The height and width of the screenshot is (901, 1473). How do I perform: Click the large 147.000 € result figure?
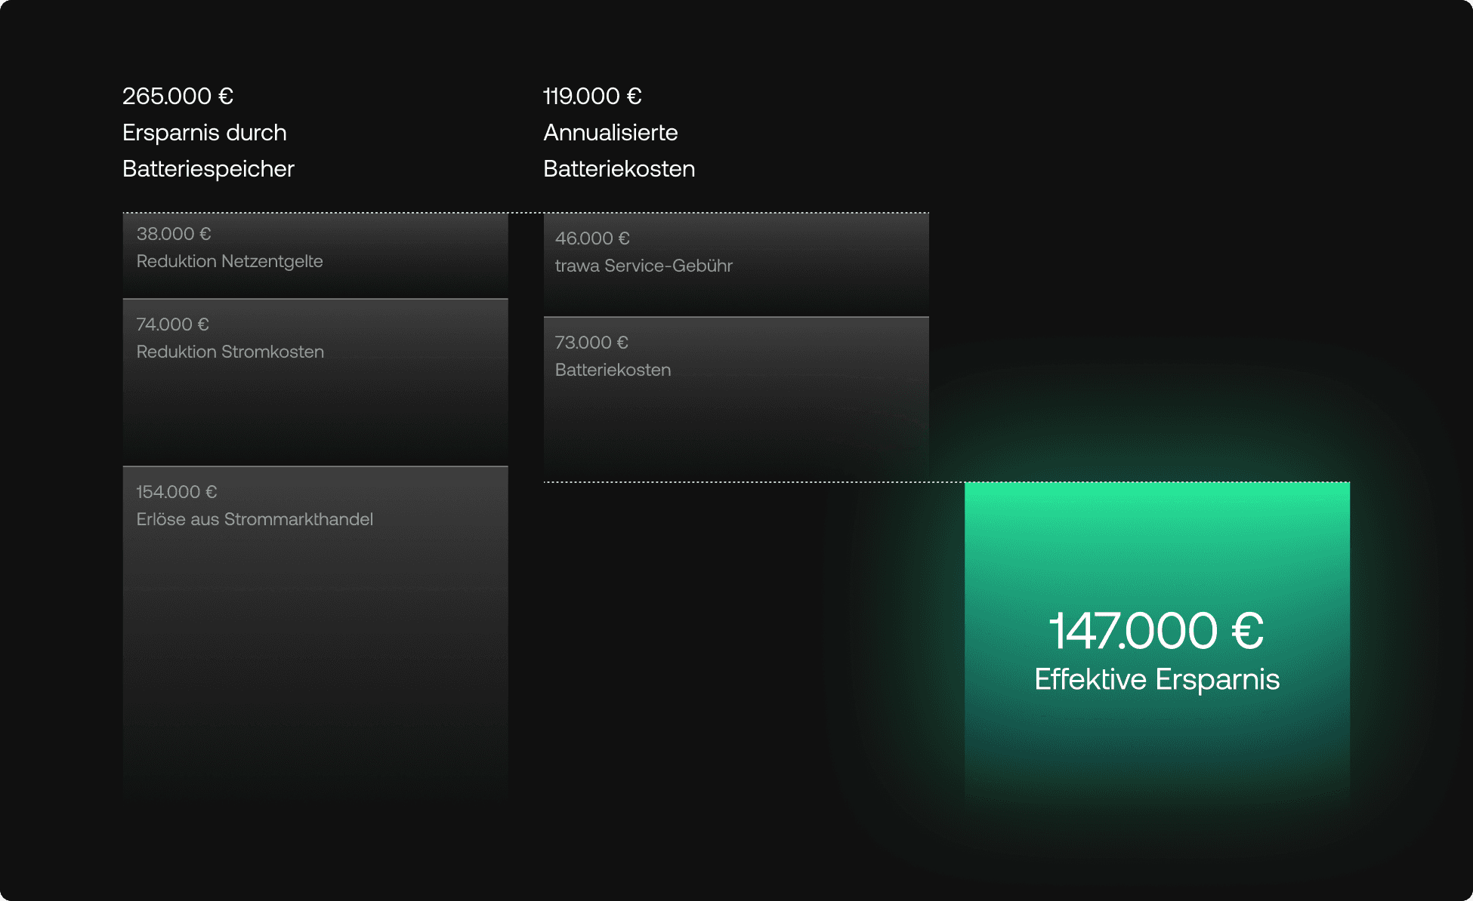tap(1156, 631)
